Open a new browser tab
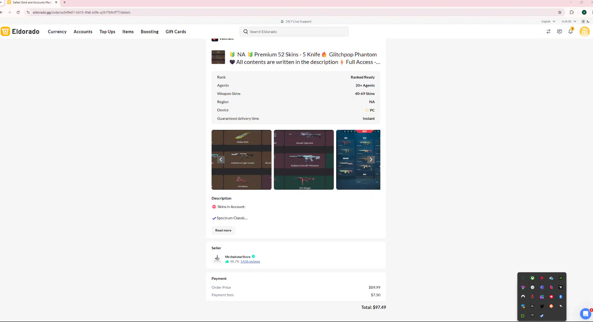The width and height of the screenshot is (593, 322). [x=65, y=2]
